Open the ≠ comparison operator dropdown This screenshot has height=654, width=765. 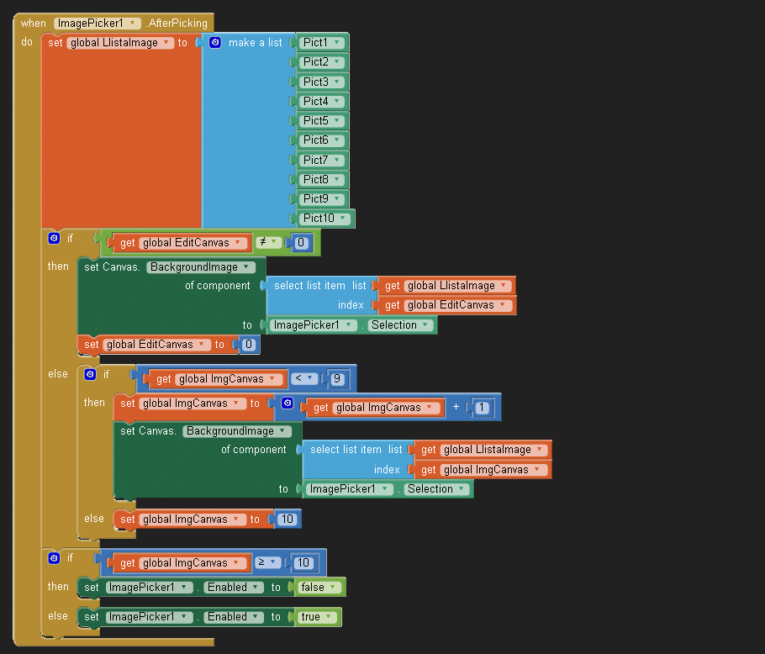268,243
